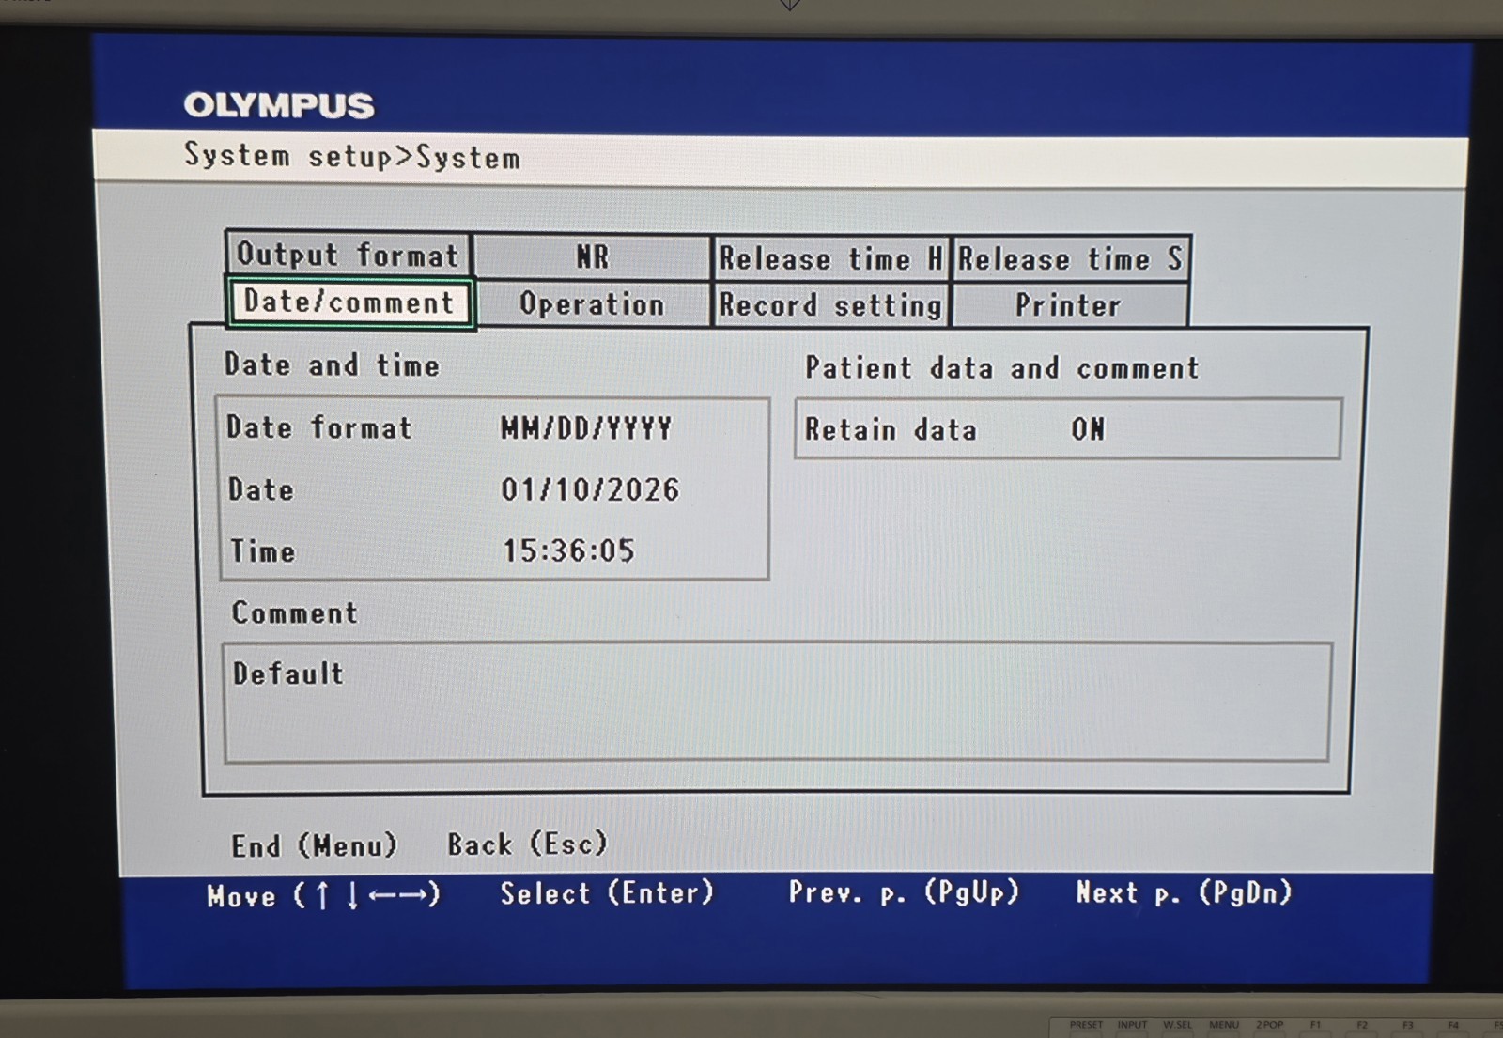Viewport: 1503px width, 1038px height.
Task: Click the Default comment field
Action: 777,703
